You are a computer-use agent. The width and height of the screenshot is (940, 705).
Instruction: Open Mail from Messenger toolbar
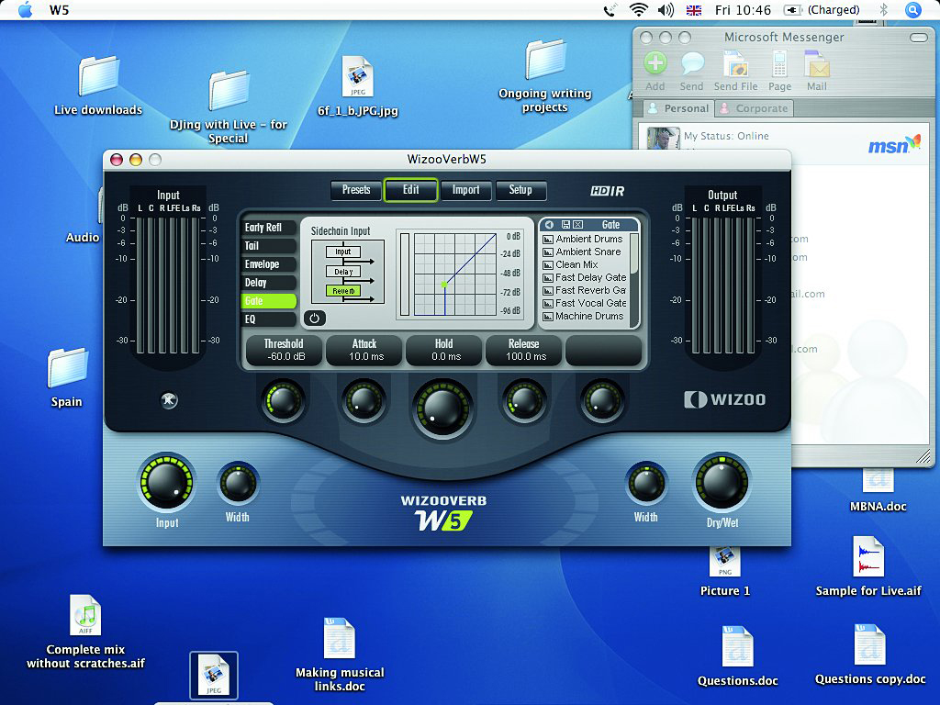click(x=816, y=72)
